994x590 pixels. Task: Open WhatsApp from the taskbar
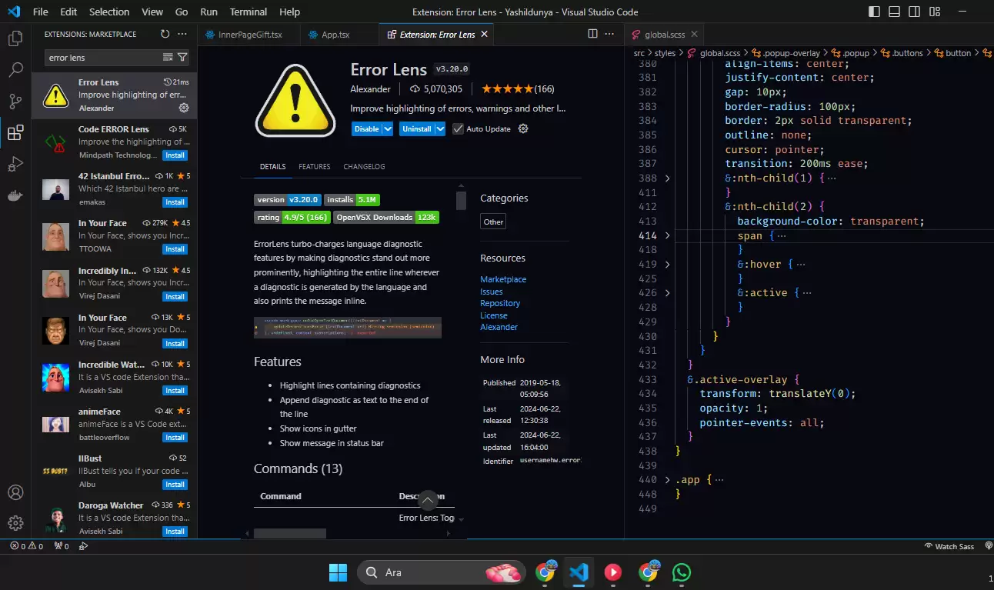[681, 572]
